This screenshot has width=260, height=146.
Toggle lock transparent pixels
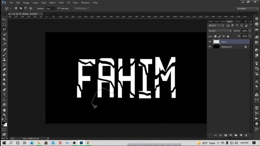point(215,36)
